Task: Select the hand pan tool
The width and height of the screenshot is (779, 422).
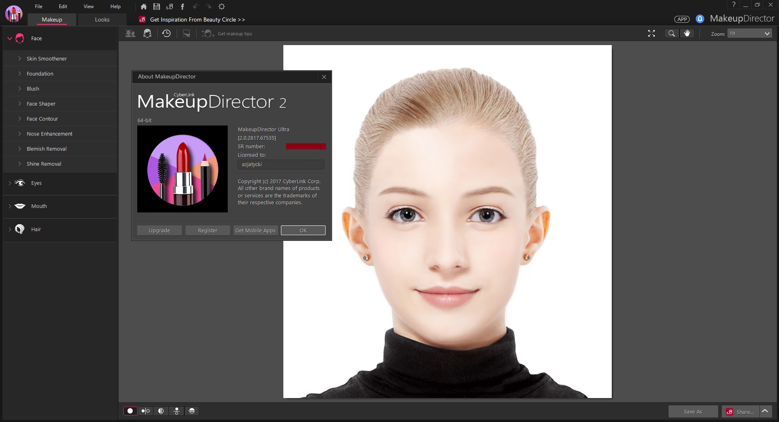Action: (x=687, y=34)
